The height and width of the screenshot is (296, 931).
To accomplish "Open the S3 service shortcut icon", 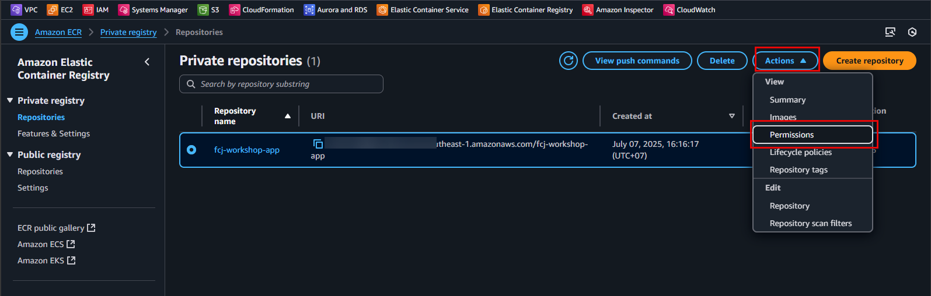I will tap(203, 10).
